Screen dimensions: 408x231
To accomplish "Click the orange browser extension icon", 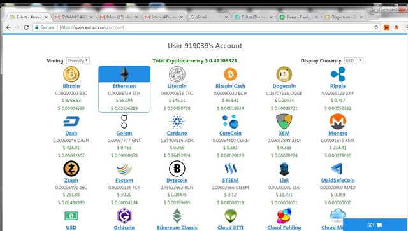I will (x=386, y=27).
